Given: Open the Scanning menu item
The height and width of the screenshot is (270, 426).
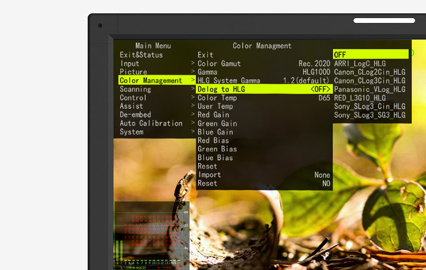Looking at the screenshot, I should [135, 89].
